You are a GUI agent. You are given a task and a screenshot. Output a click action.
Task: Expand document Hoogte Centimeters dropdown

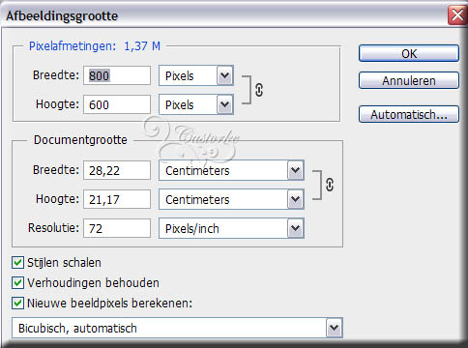tap(296, 199)
